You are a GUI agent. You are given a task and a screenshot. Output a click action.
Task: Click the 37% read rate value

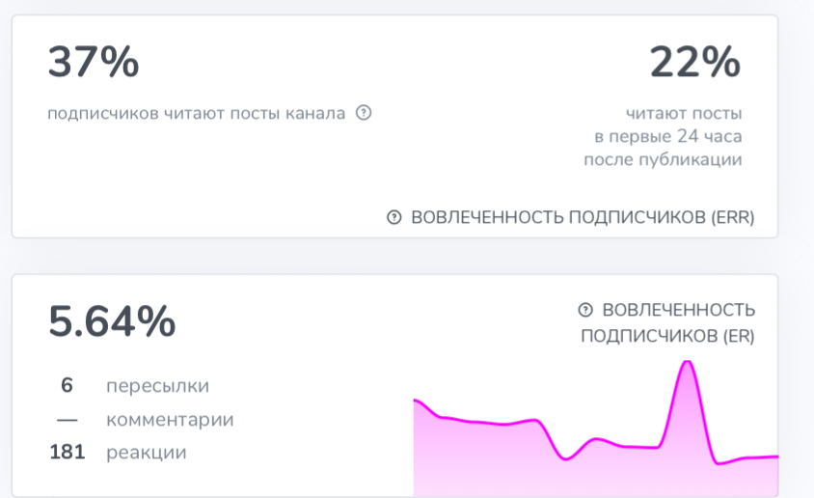(x=94, y=64)
